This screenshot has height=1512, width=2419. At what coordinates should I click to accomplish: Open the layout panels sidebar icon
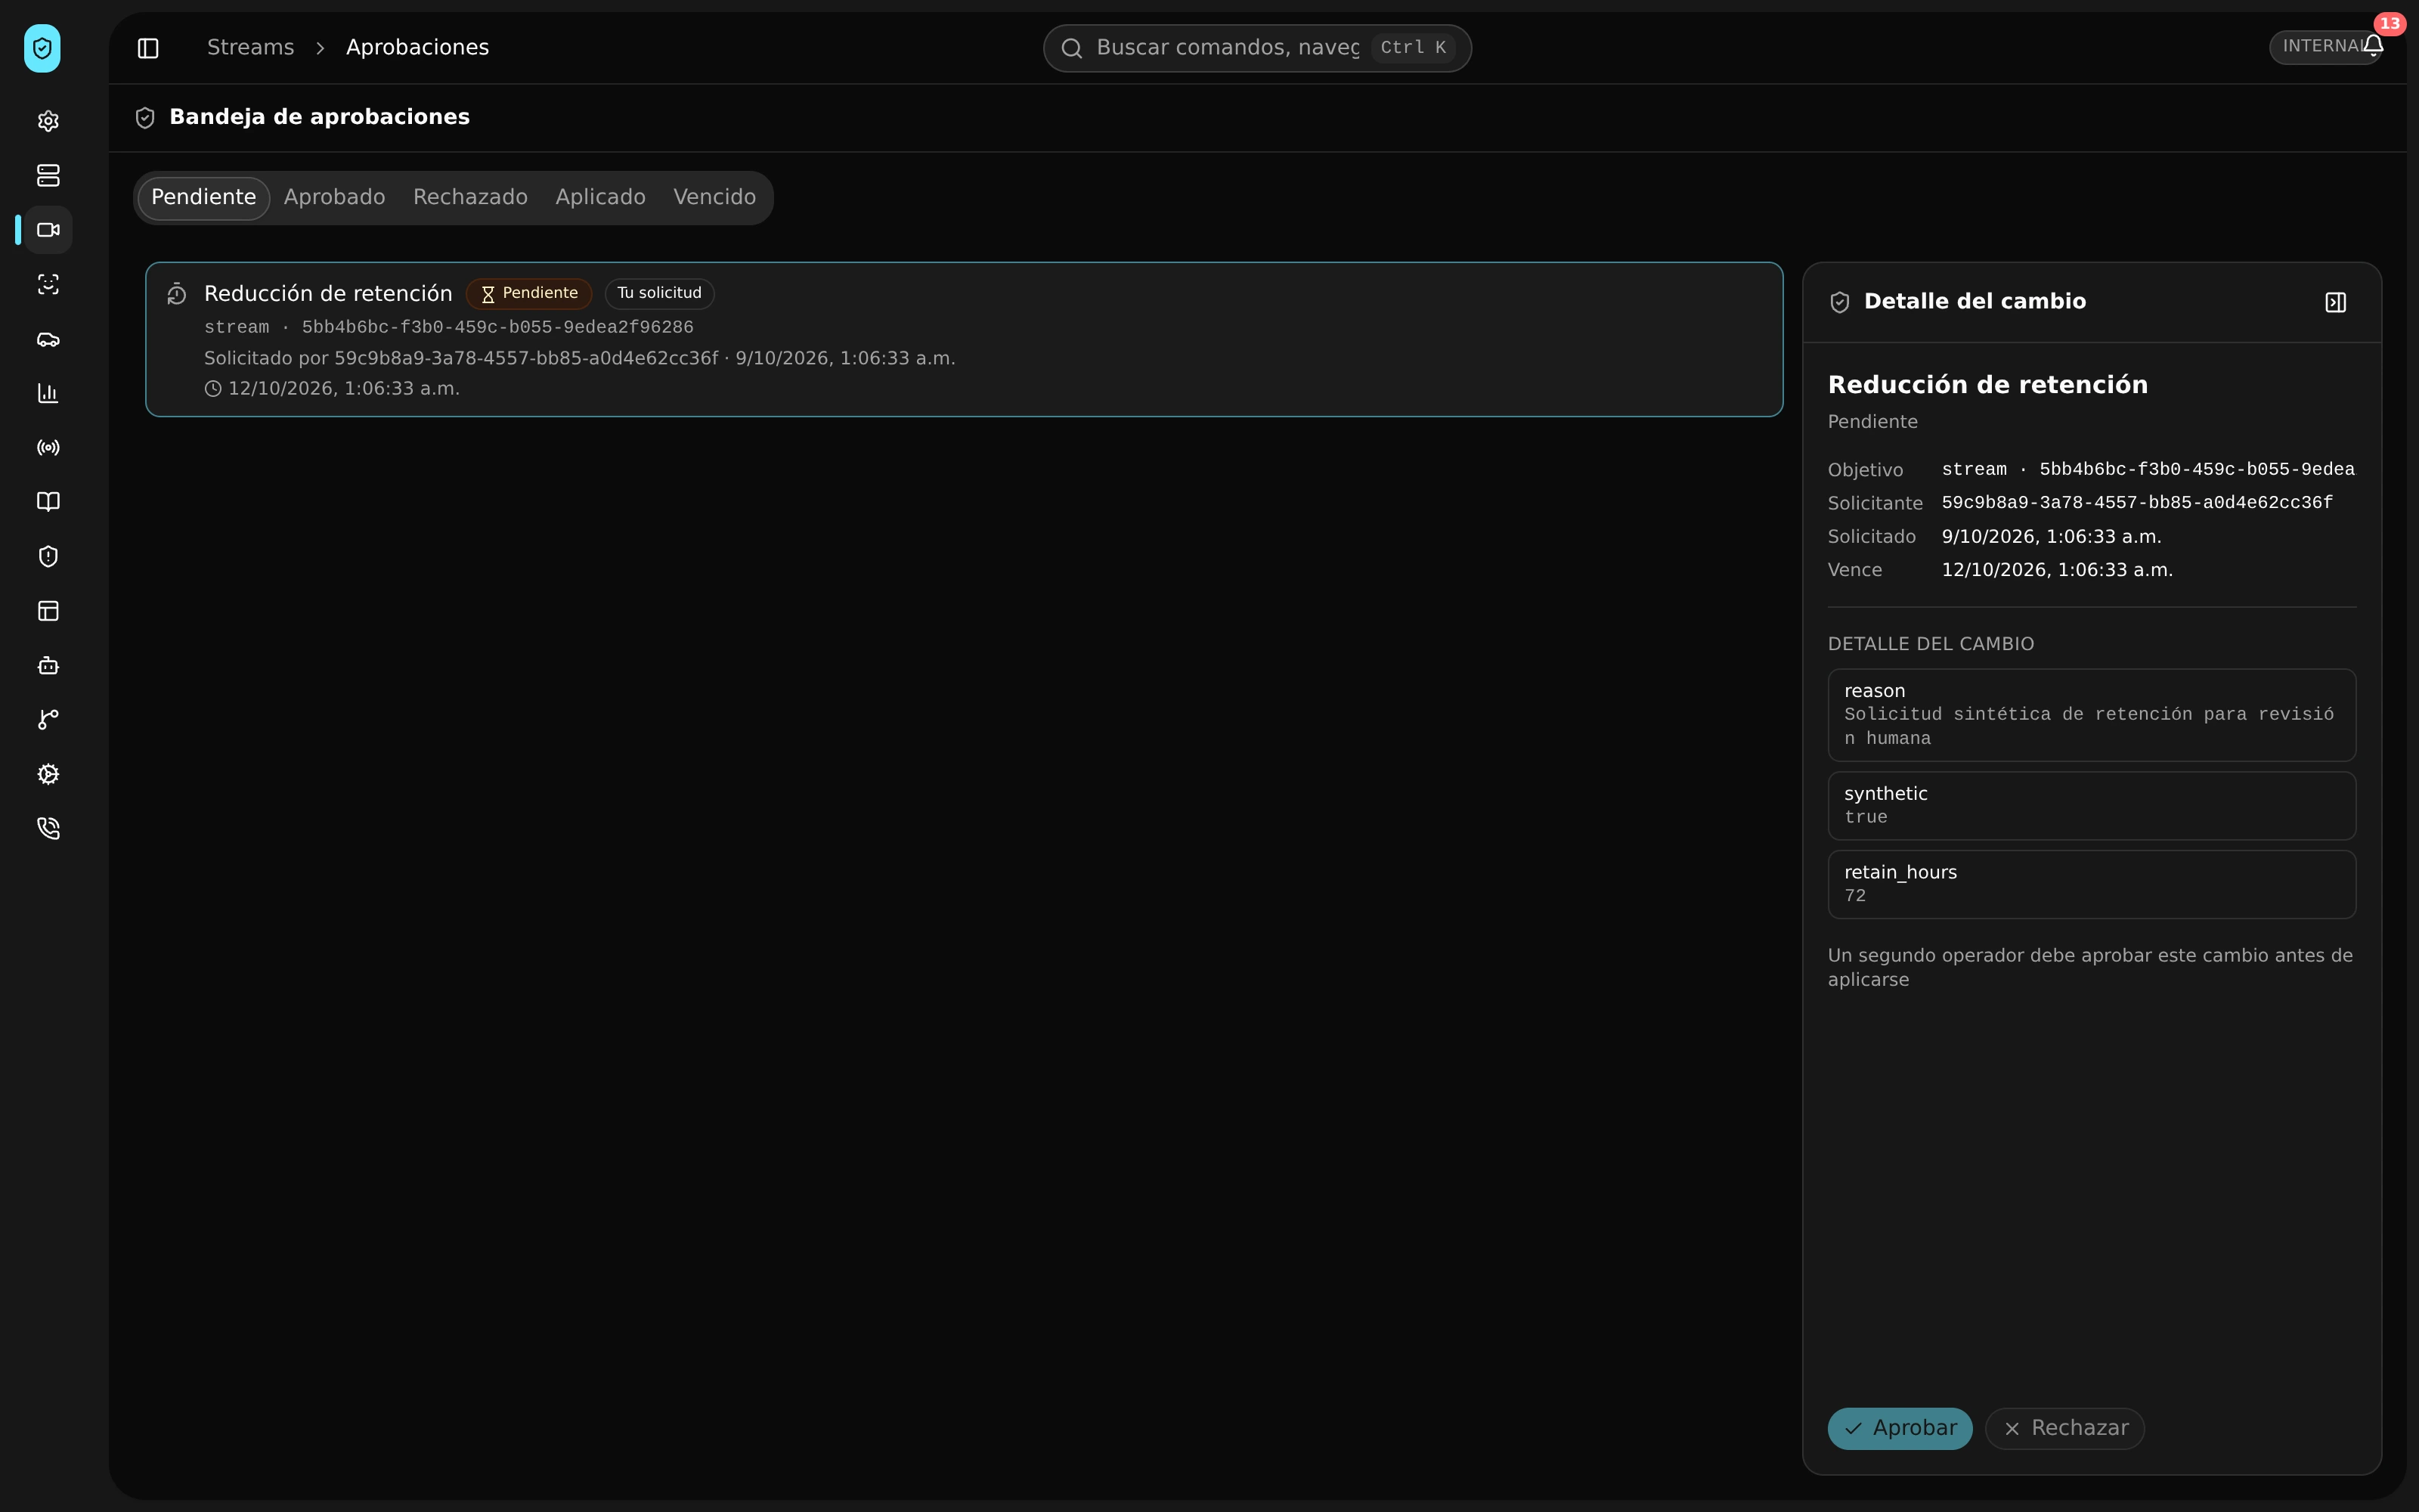pyautogui.click(x=48, y=611)
